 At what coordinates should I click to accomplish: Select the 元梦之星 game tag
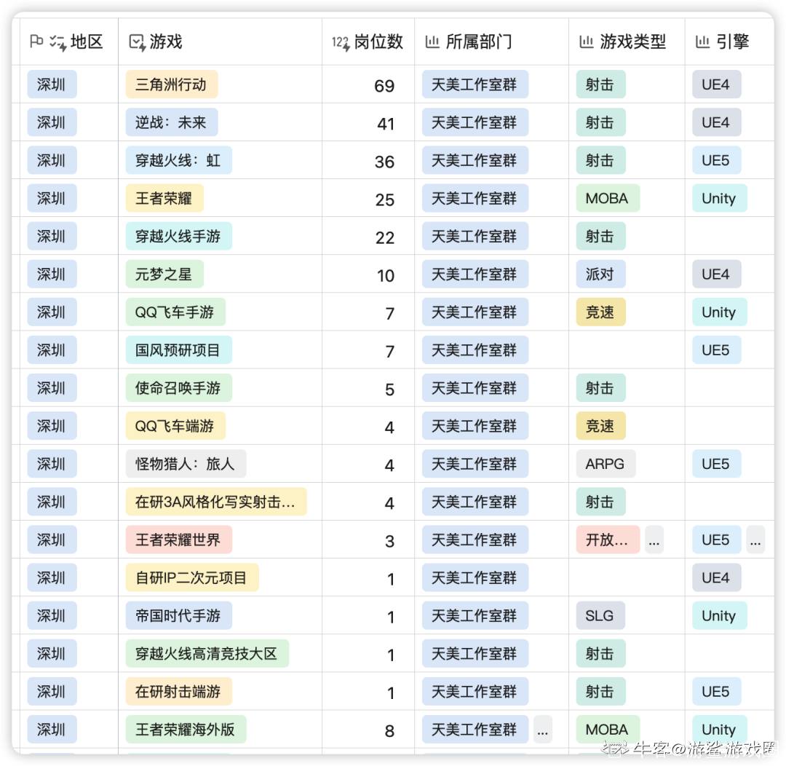[x=164, y=275]
